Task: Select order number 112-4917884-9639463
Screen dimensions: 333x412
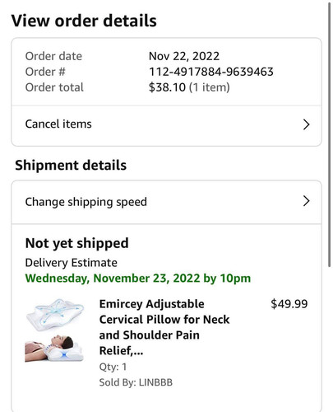Action: pyautogui.click(x=211, y=72)
